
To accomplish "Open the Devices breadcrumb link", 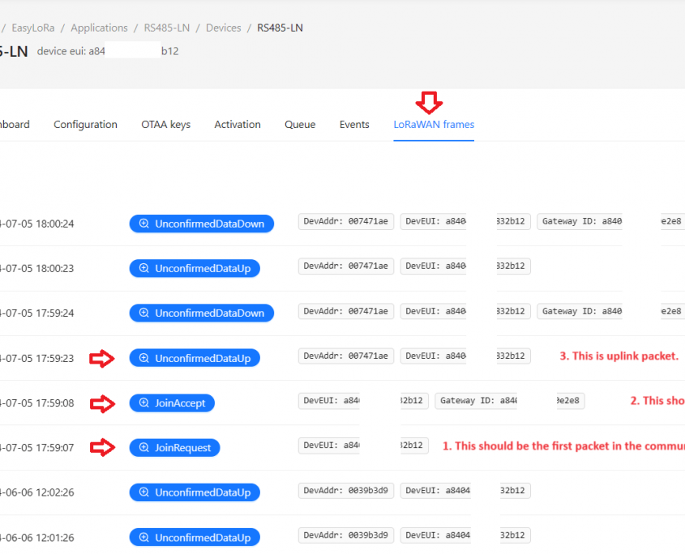I will [223, 28].
